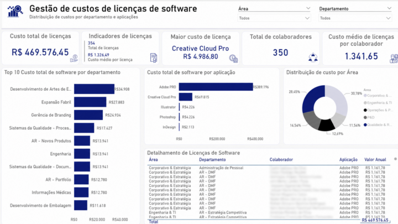
Task: Select the Adobe PRO bar in application chart
Action: point(216,87)
